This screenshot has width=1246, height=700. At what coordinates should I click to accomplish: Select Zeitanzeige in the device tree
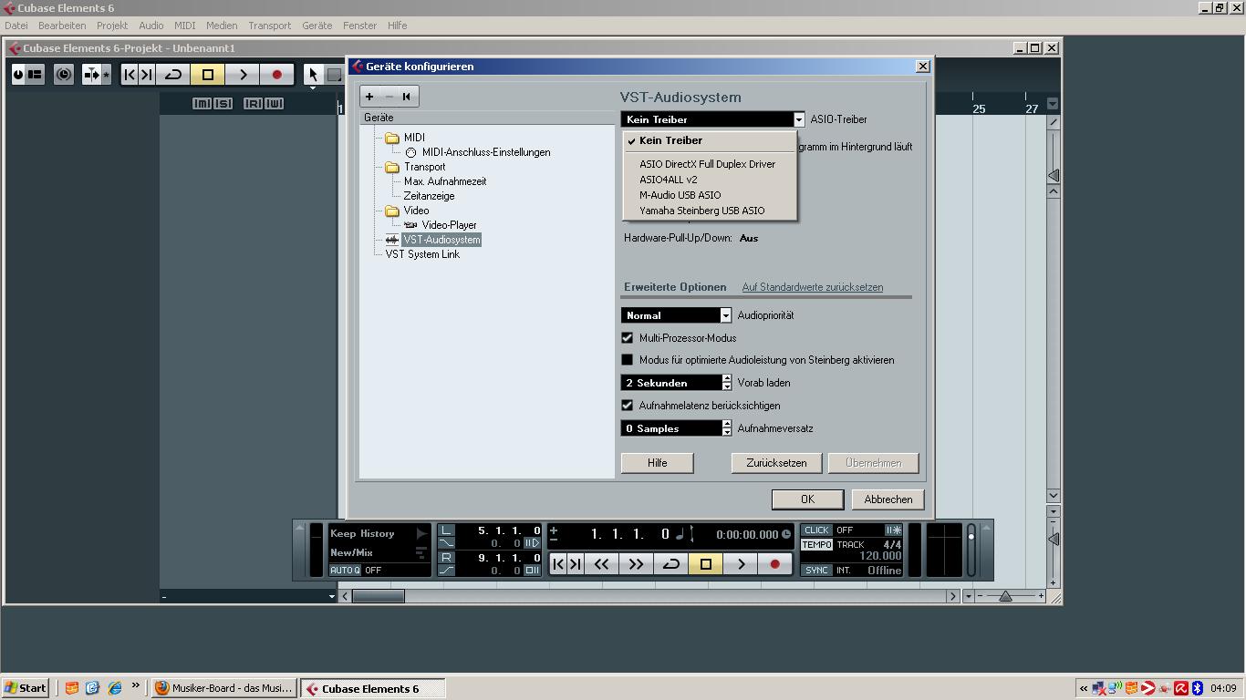coord(429,196)
